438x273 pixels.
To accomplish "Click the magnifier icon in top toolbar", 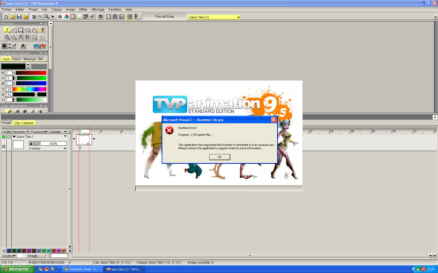I will click(47, 16).
